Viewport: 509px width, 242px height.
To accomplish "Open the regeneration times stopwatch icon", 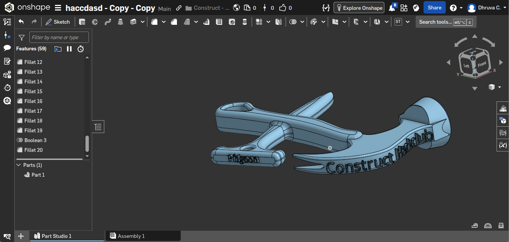I will click(81, 49).
